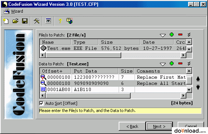This screenshot has width=208, height=134.
Task: Remove data entry with red minus in Data to Patch
Action: pos(180,64)
